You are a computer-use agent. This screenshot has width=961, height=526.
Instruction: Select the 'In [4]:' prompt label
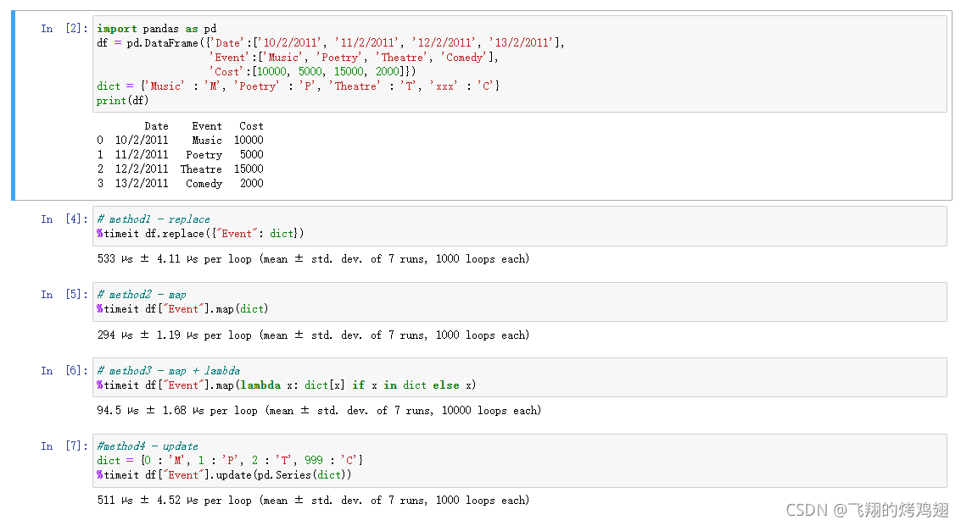click(x=64, y=219)
